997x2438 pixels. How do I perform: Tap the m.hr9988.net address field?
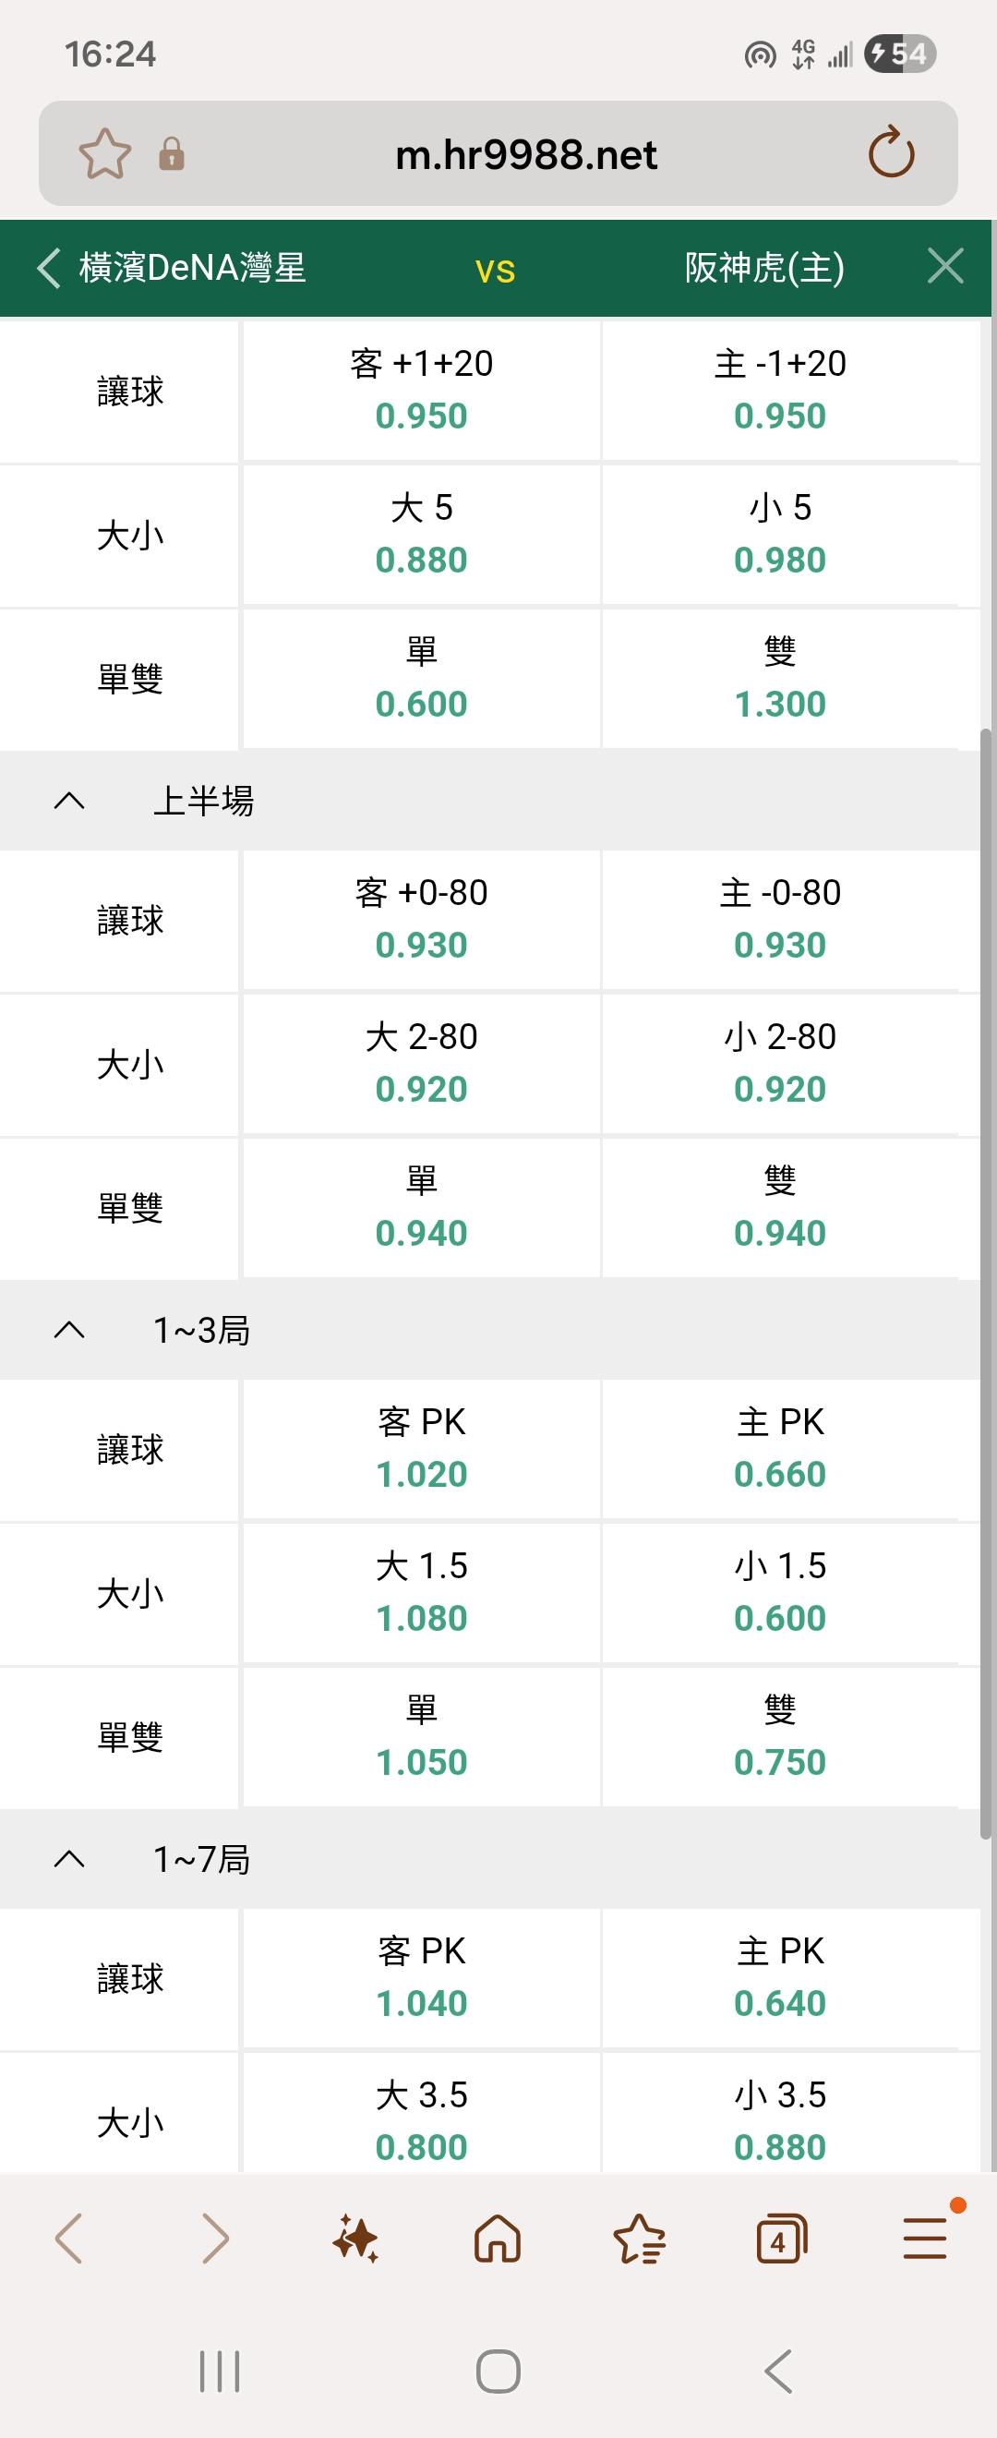(x=525, y=154)
